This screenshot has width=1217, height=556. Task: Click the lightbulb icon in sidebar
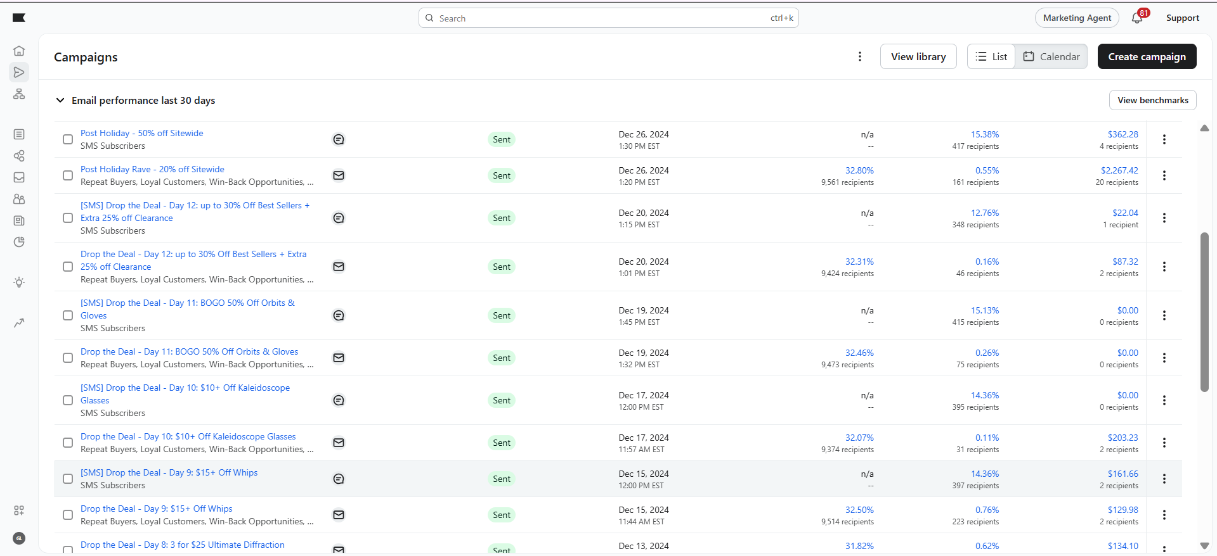19,282
